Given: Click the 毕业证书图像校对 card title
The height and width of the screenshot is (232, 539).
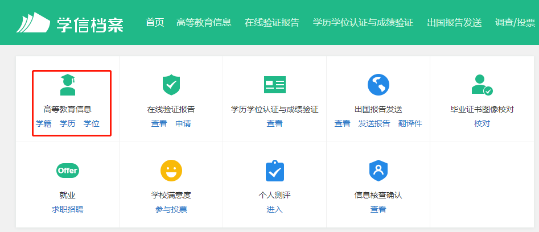Looking at the screenshot, I should pyautogui.click(x=482, y=110).
